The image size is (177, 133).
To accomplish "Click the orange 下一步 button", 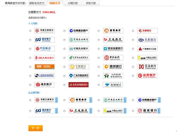I will click(35, 128).
